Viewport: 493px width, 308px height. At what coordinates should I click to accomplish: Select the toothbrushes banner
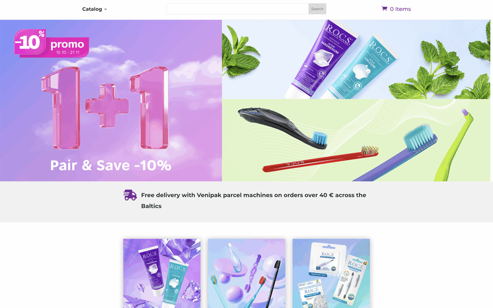click(356, 140)
